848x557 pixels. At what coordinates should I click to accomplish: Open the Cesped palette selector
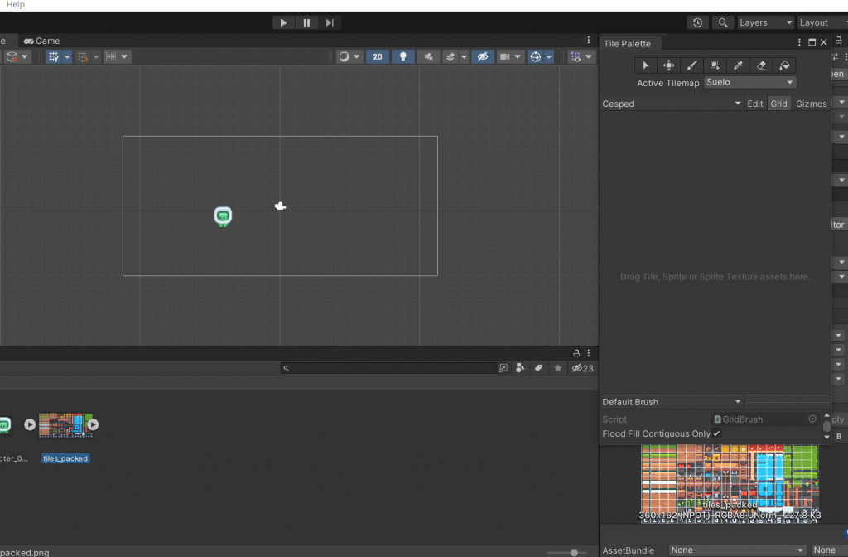(671, 103)
